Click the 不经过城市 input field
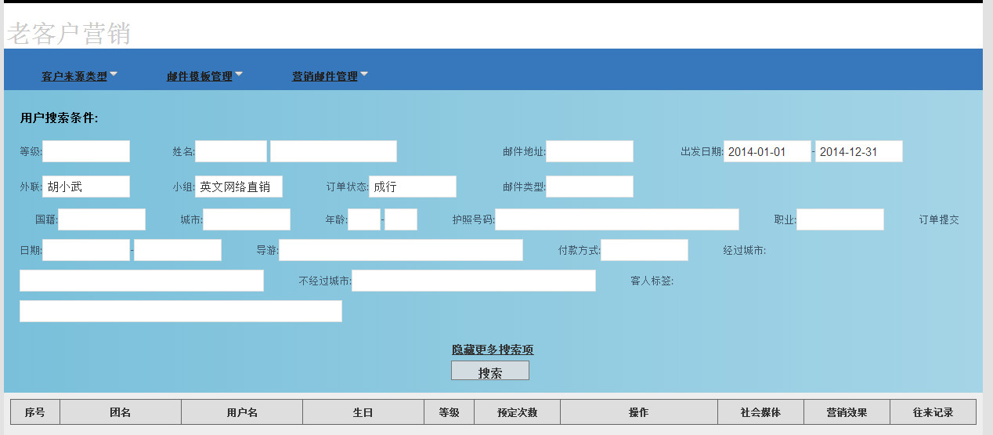This screenshot has width=993, height=435. coord(473,281)
